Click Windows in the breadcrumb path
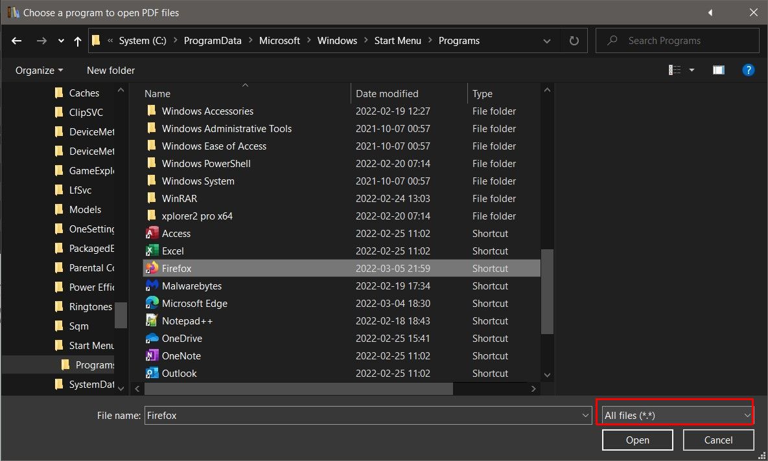The width and height of the screenshot is (768, 461). coord(337,41)
